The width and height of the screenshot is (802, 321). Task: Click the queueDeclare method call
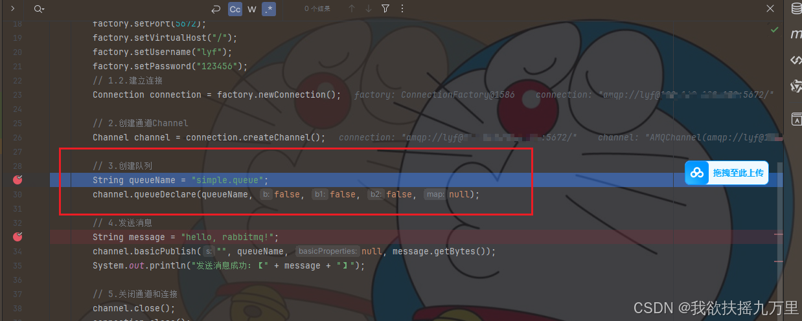point(165,194)
